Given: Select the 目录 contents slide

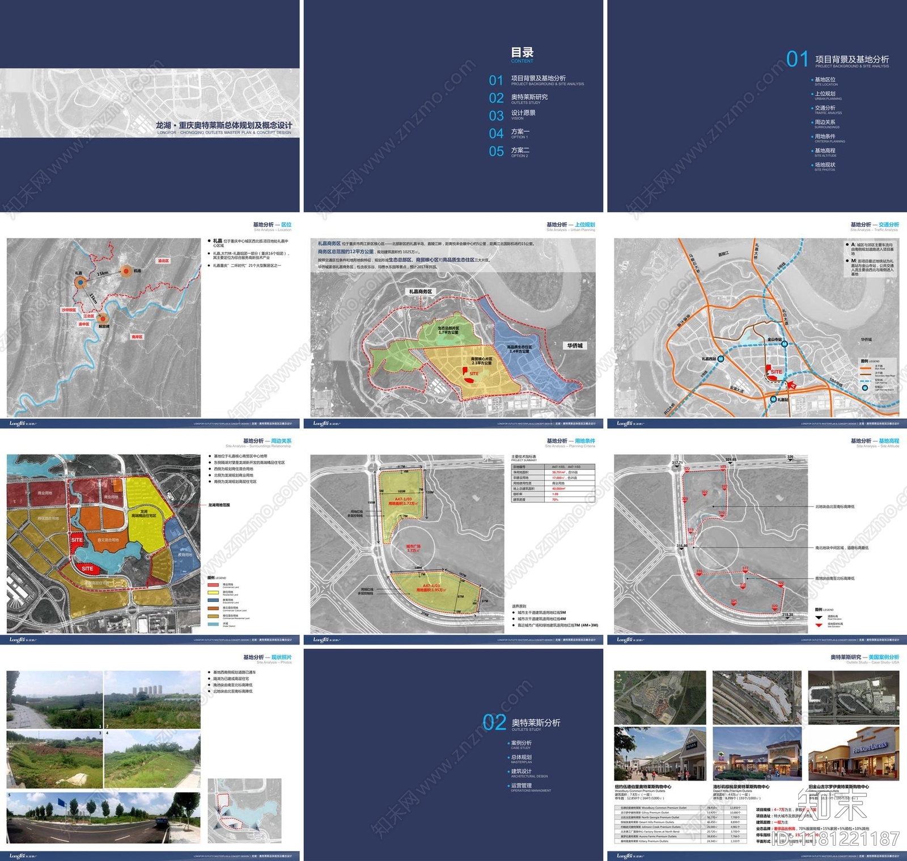Looking at the screenshot, I should coord(453,106).
